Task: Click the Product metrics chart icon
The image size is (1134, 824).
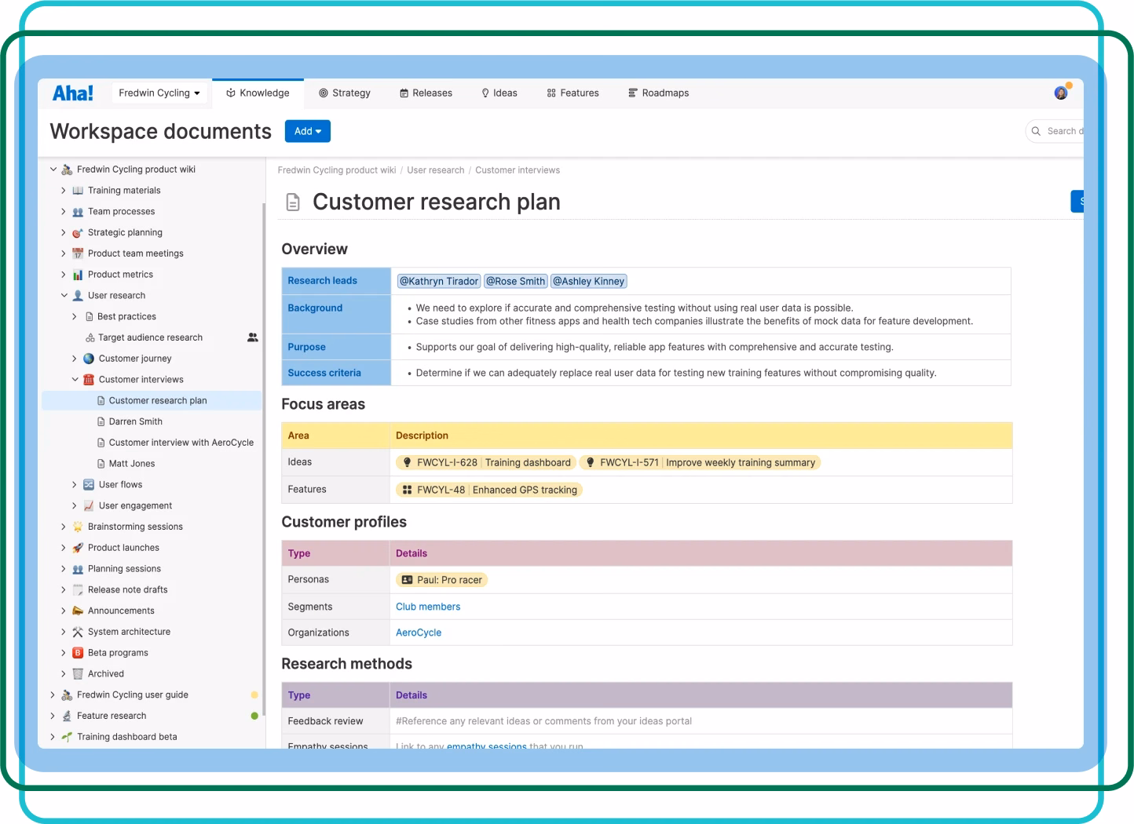Action: [x=78, y=275]
